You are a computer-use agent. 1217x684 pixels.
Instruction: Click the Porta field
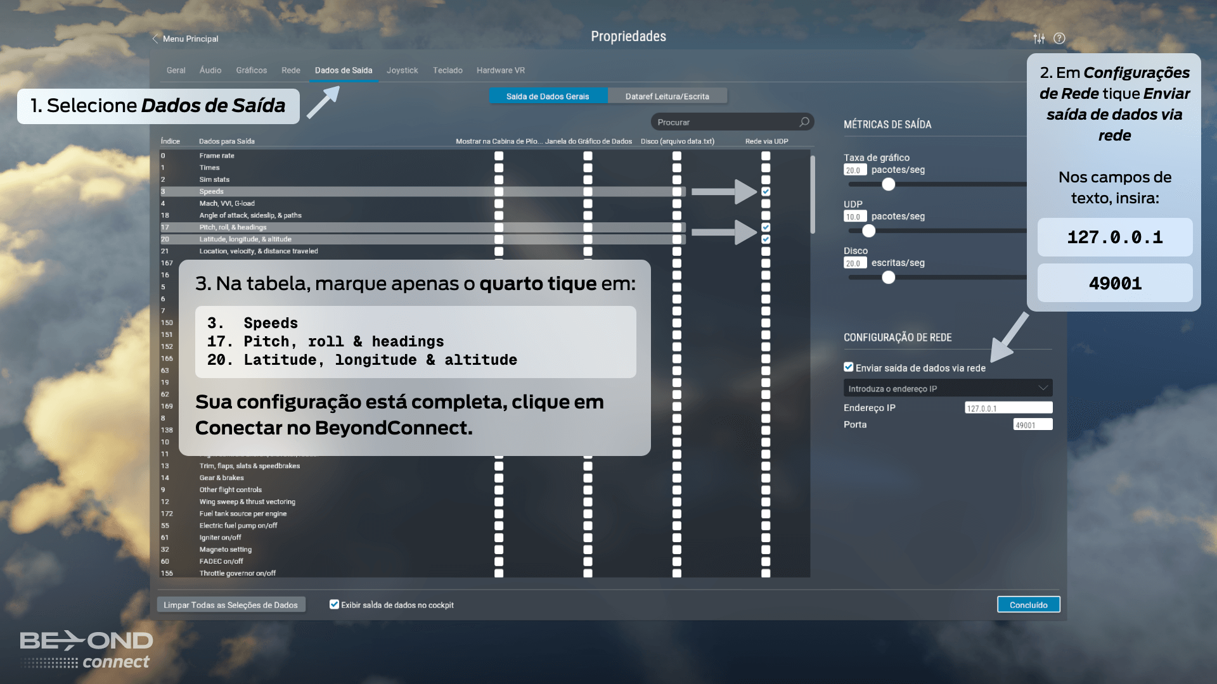point(1033,424)
